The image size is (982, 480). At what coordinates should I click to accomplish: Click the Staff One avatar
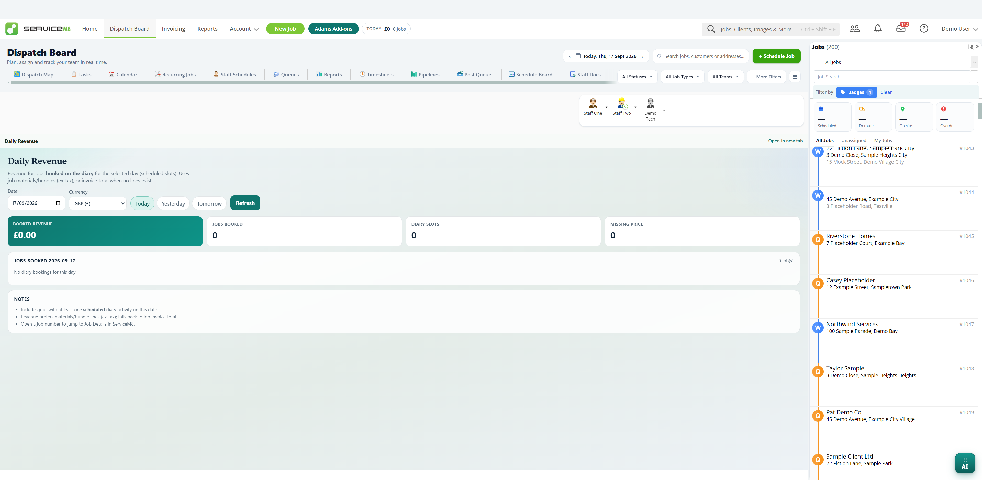tap(593, 103)
